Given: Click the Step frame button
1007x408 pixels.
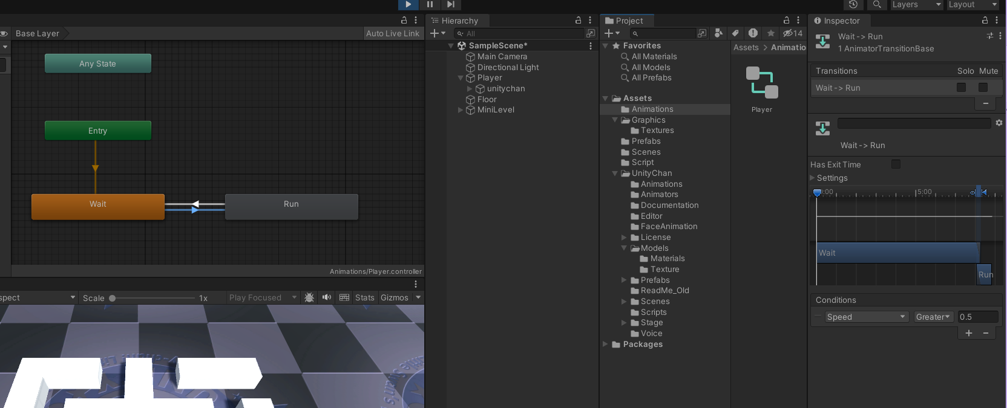Looking at the screenshot, I should click(x=451, y=4).
